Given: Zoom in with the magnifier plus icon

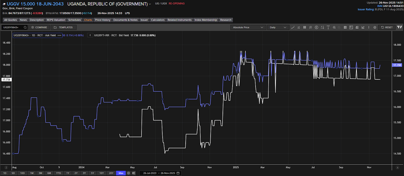Looking at the screenshot, I should point(334,27).
